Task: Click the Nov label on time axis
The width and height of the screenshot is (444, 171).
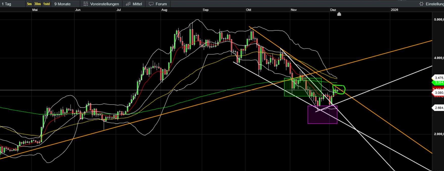Action: 294,10
